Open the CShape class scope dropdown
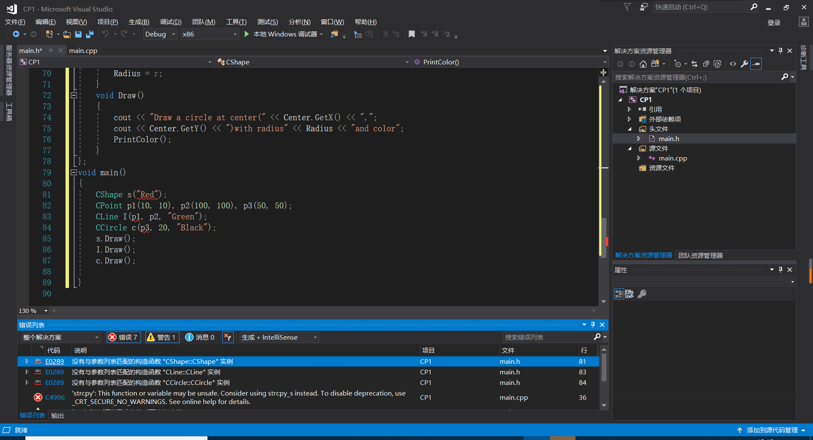The image size is (813, 440). 313,62
